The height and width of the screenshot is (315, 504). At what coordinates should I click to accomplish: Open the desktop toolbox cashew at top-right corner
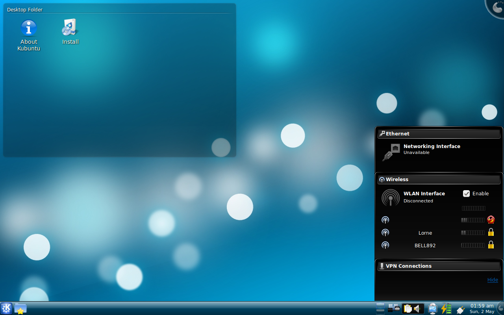click(x=496, y=8)
